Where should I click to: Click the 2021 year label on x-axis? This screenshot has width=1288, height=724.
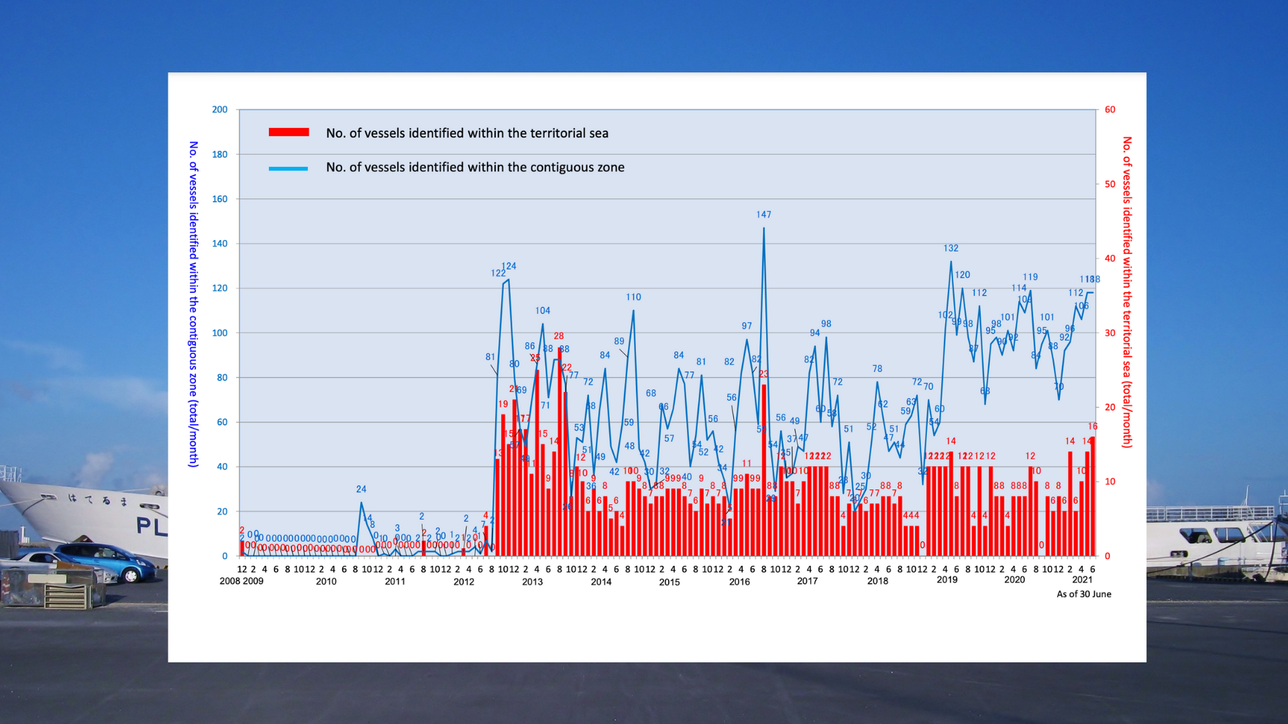[x=1081, y=580]
